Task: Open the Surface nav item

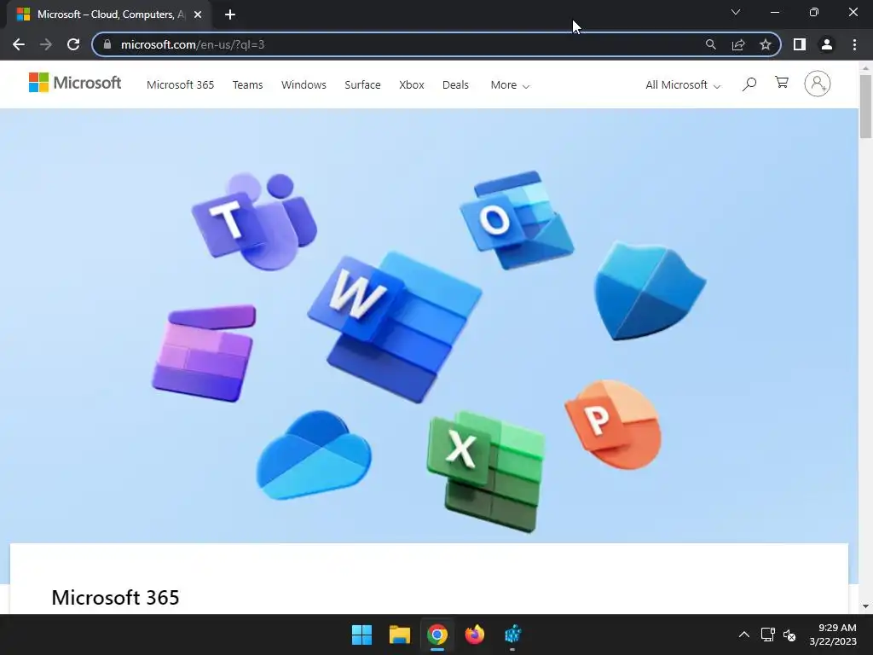Action: coord(362,85)
